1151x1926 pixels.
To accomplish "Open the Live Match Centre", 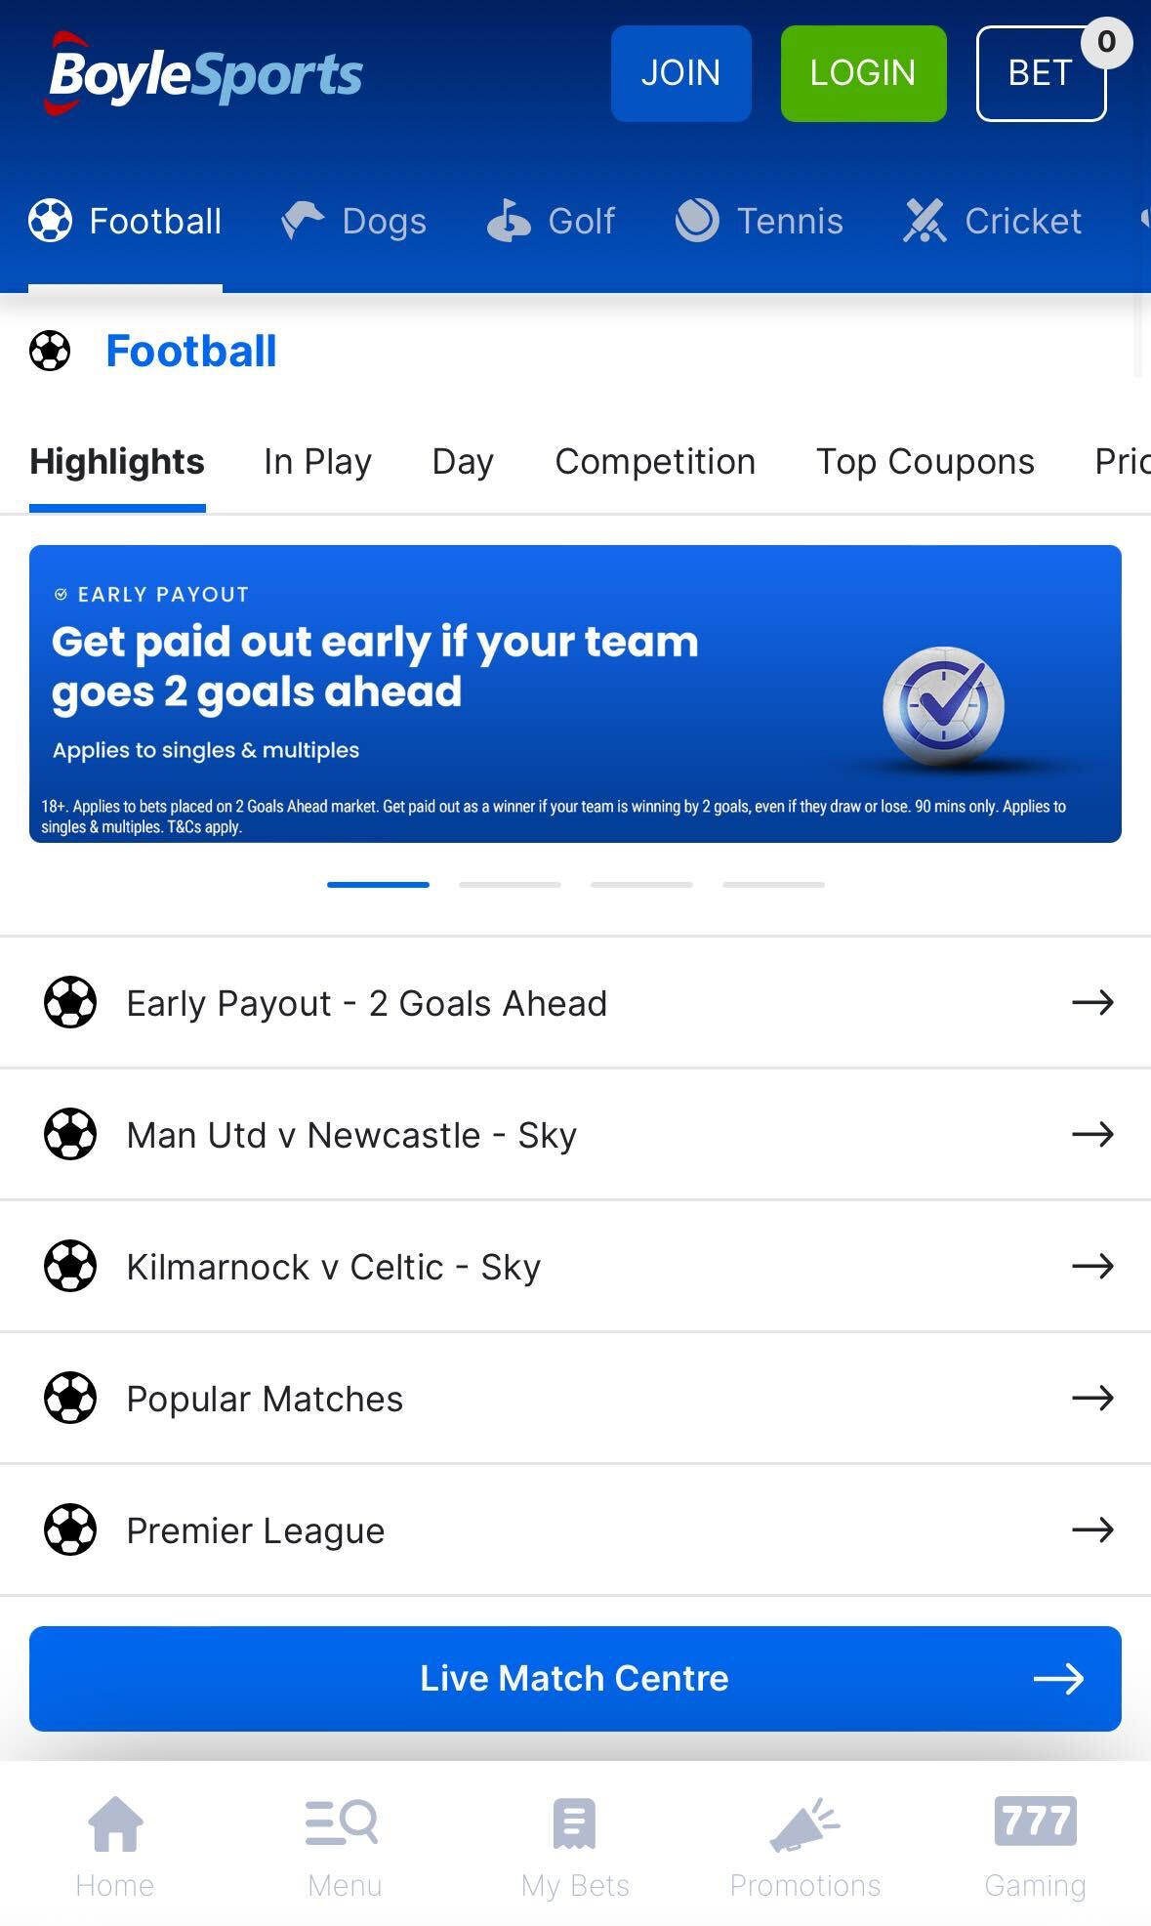I will [575, 1678].
